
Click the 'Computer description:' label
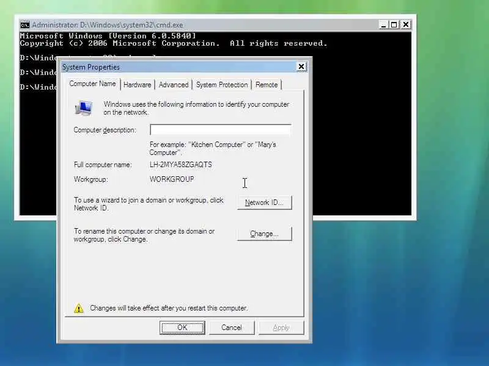(x=105, y=130)
